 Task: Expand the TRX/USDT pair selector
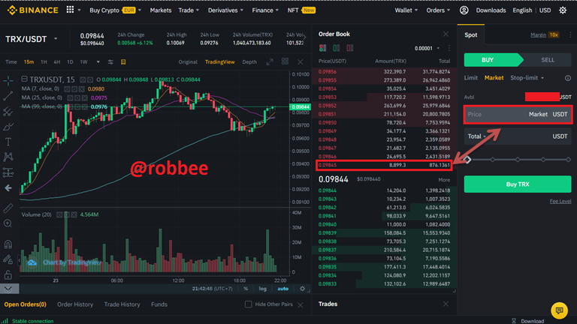(56, 38)
